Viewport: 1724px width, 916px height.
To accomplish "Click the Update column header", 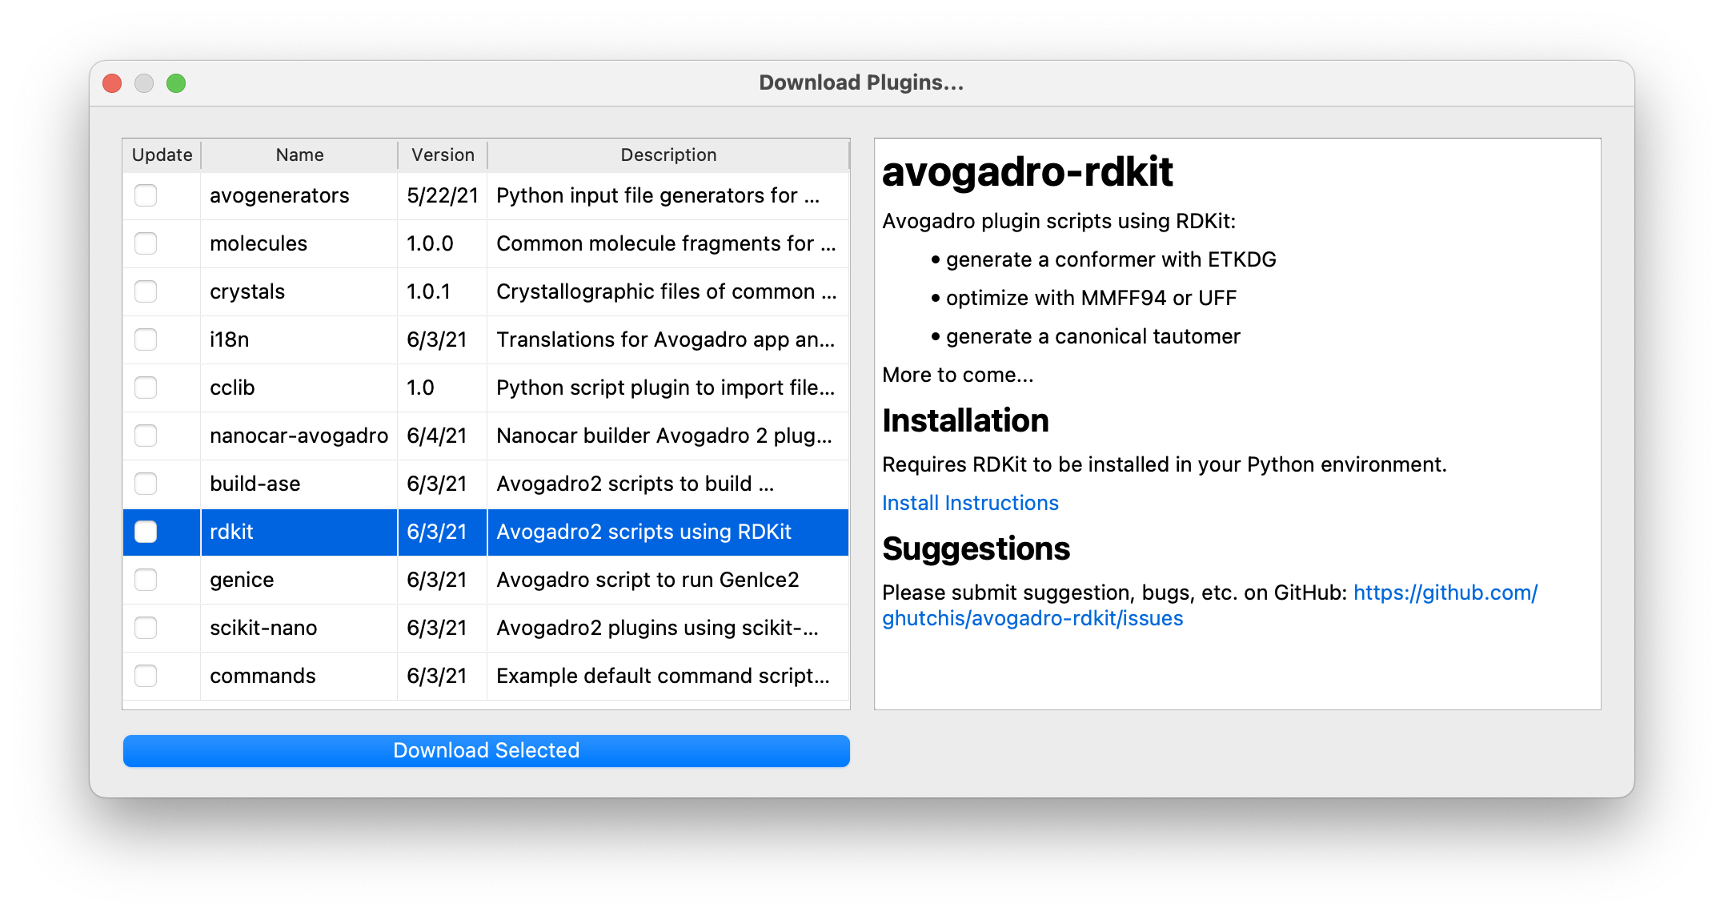I will coord(162,155).
